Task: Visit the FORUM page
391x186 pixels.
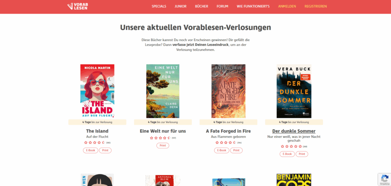Action: pos(223,6)
